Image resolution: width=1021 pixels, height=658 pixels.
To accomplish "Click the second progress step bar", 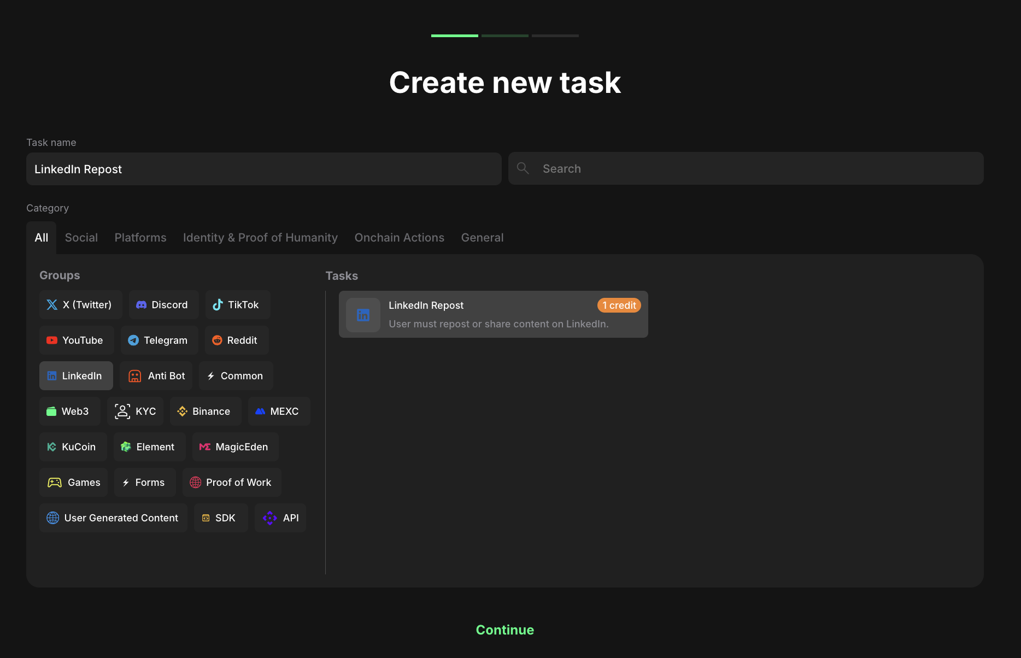I will click(505, 36).
